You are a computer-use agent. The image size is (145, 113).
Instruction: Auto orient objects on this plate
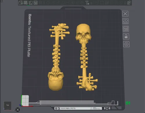coord(126,21)
